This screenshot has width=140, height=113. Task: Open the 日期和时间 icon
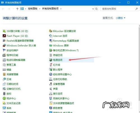4,84
